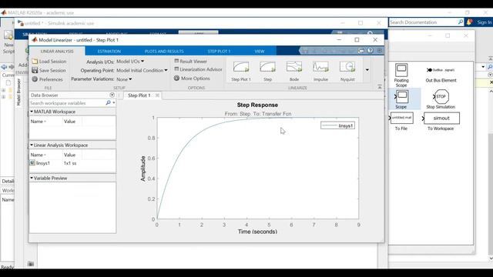This screenshot has width=493, height=277.
Task: Open the Analysis I/Os dropdown
Action: click(x=130, y=62)
